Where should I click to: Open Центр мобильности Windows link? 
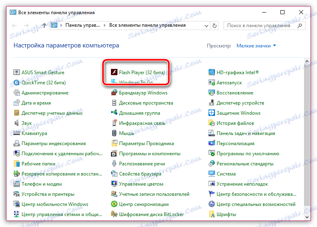[x=55, y=204]
